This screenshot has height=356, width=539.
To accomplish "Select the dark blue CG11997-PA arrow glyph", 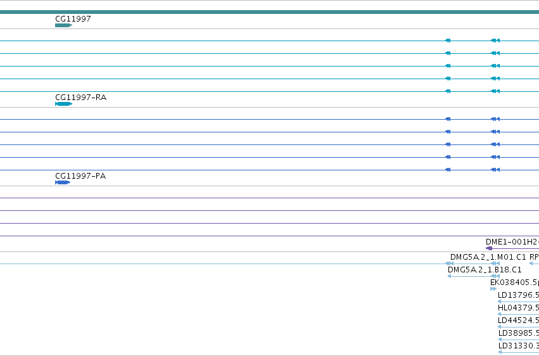I will pyautogui.click(x=63, y=182).
